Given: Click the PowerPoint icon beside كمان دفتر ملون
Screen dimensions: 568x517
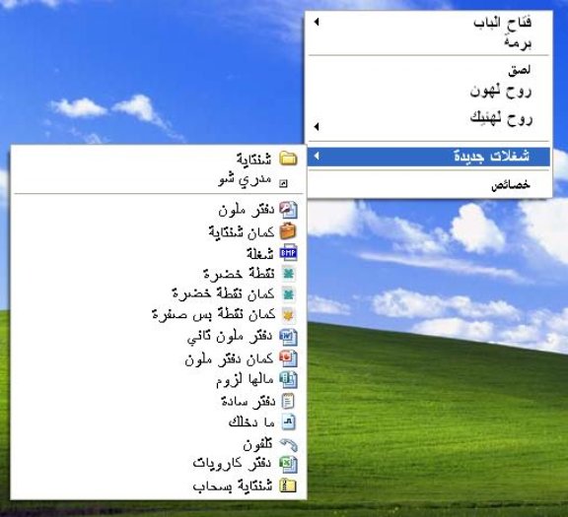Looking at the screenshot, I should (288, 358).
